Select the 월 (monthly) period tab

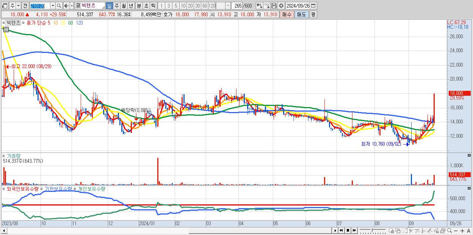tap(124, 6)
